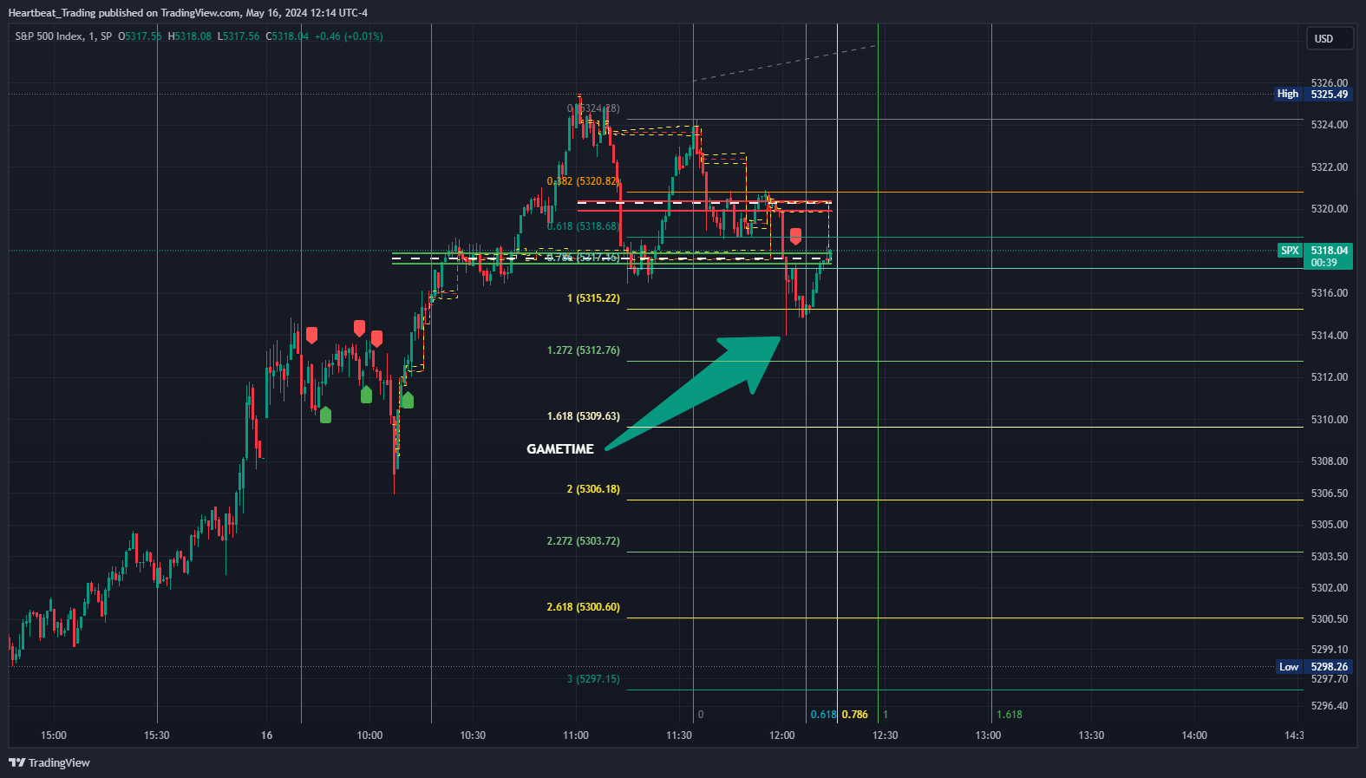Select the +0.46 (+0.01%) change value
This screenshot has height=778, width=1366.
tap(349, 36)
